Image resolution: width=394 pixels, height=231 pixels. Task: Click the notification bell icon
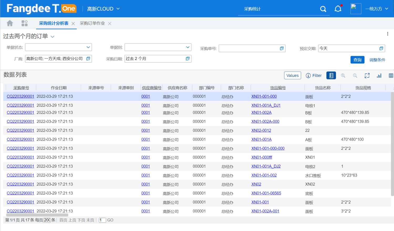click(338, 8)
